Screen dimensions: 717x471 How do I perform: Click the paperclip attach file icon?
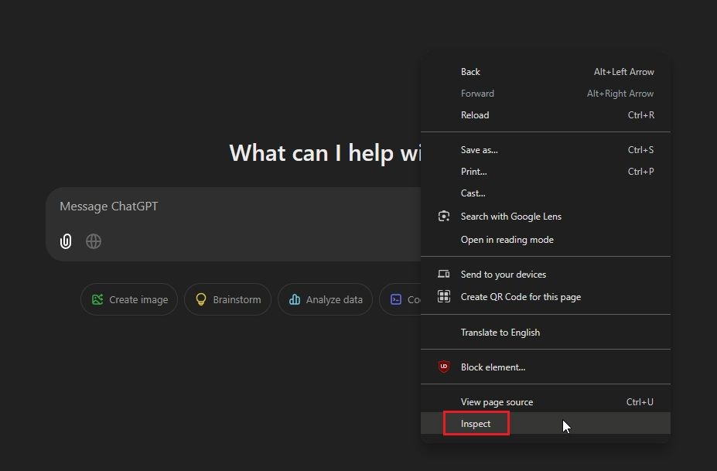pos(66,241)
